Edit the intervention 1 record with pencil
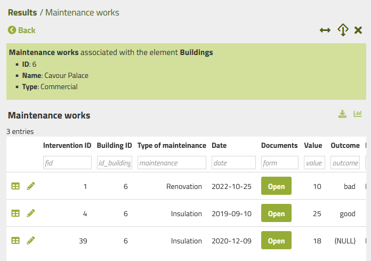This screenshot has width=371, height=261. pos(31,186)
